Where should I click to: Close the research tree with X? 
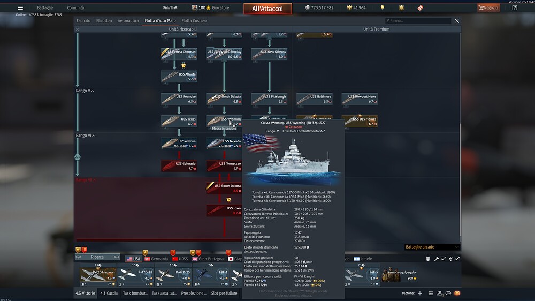(x=456, y=21)
